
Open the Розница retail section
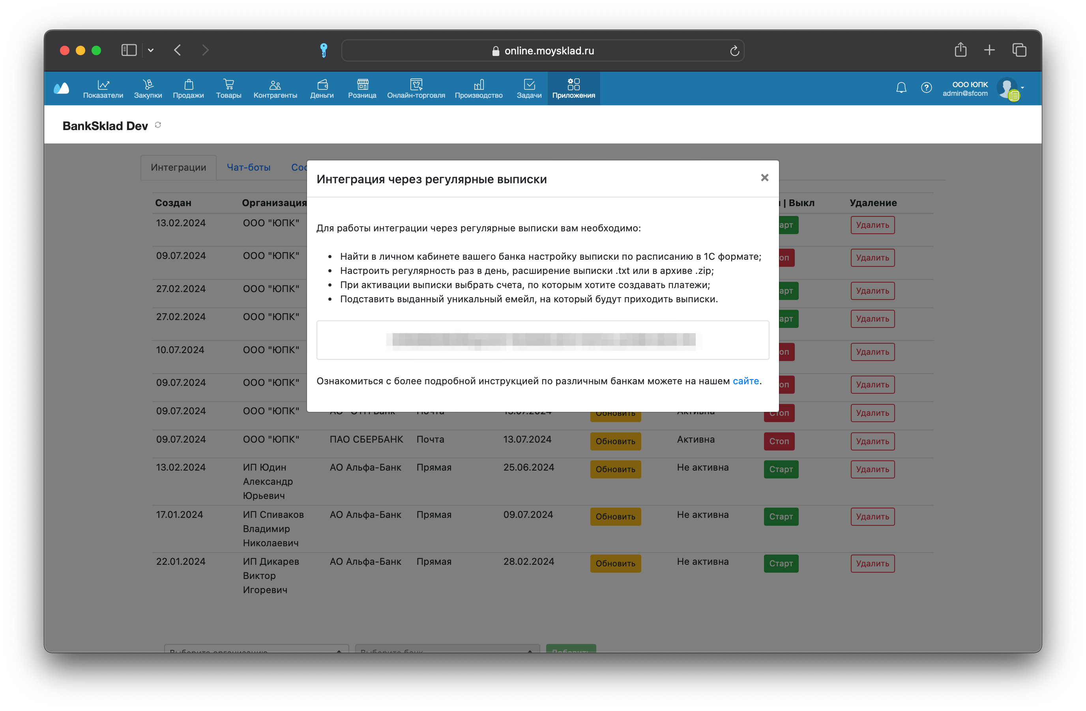pyautogui.click(x=362, y=88)
